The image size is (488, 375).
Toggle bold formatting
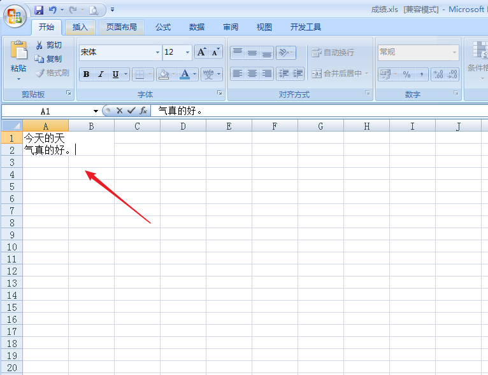[86, 74]
